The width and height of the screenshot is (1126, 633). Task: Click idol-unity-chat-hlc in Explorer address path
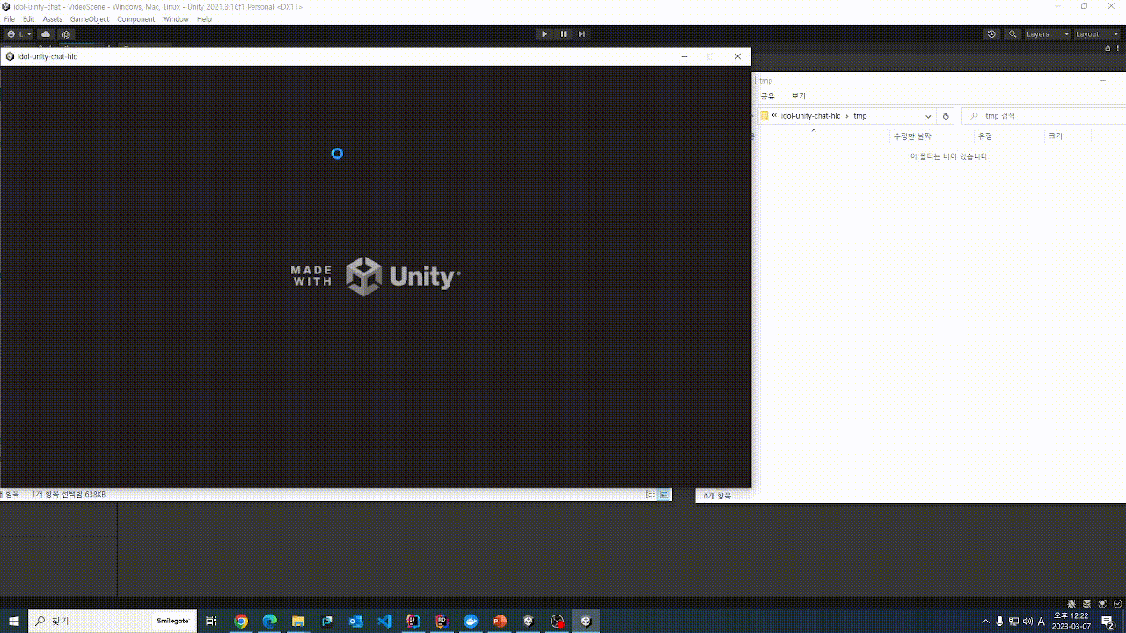pyautogui.click(x=810, y=116)
